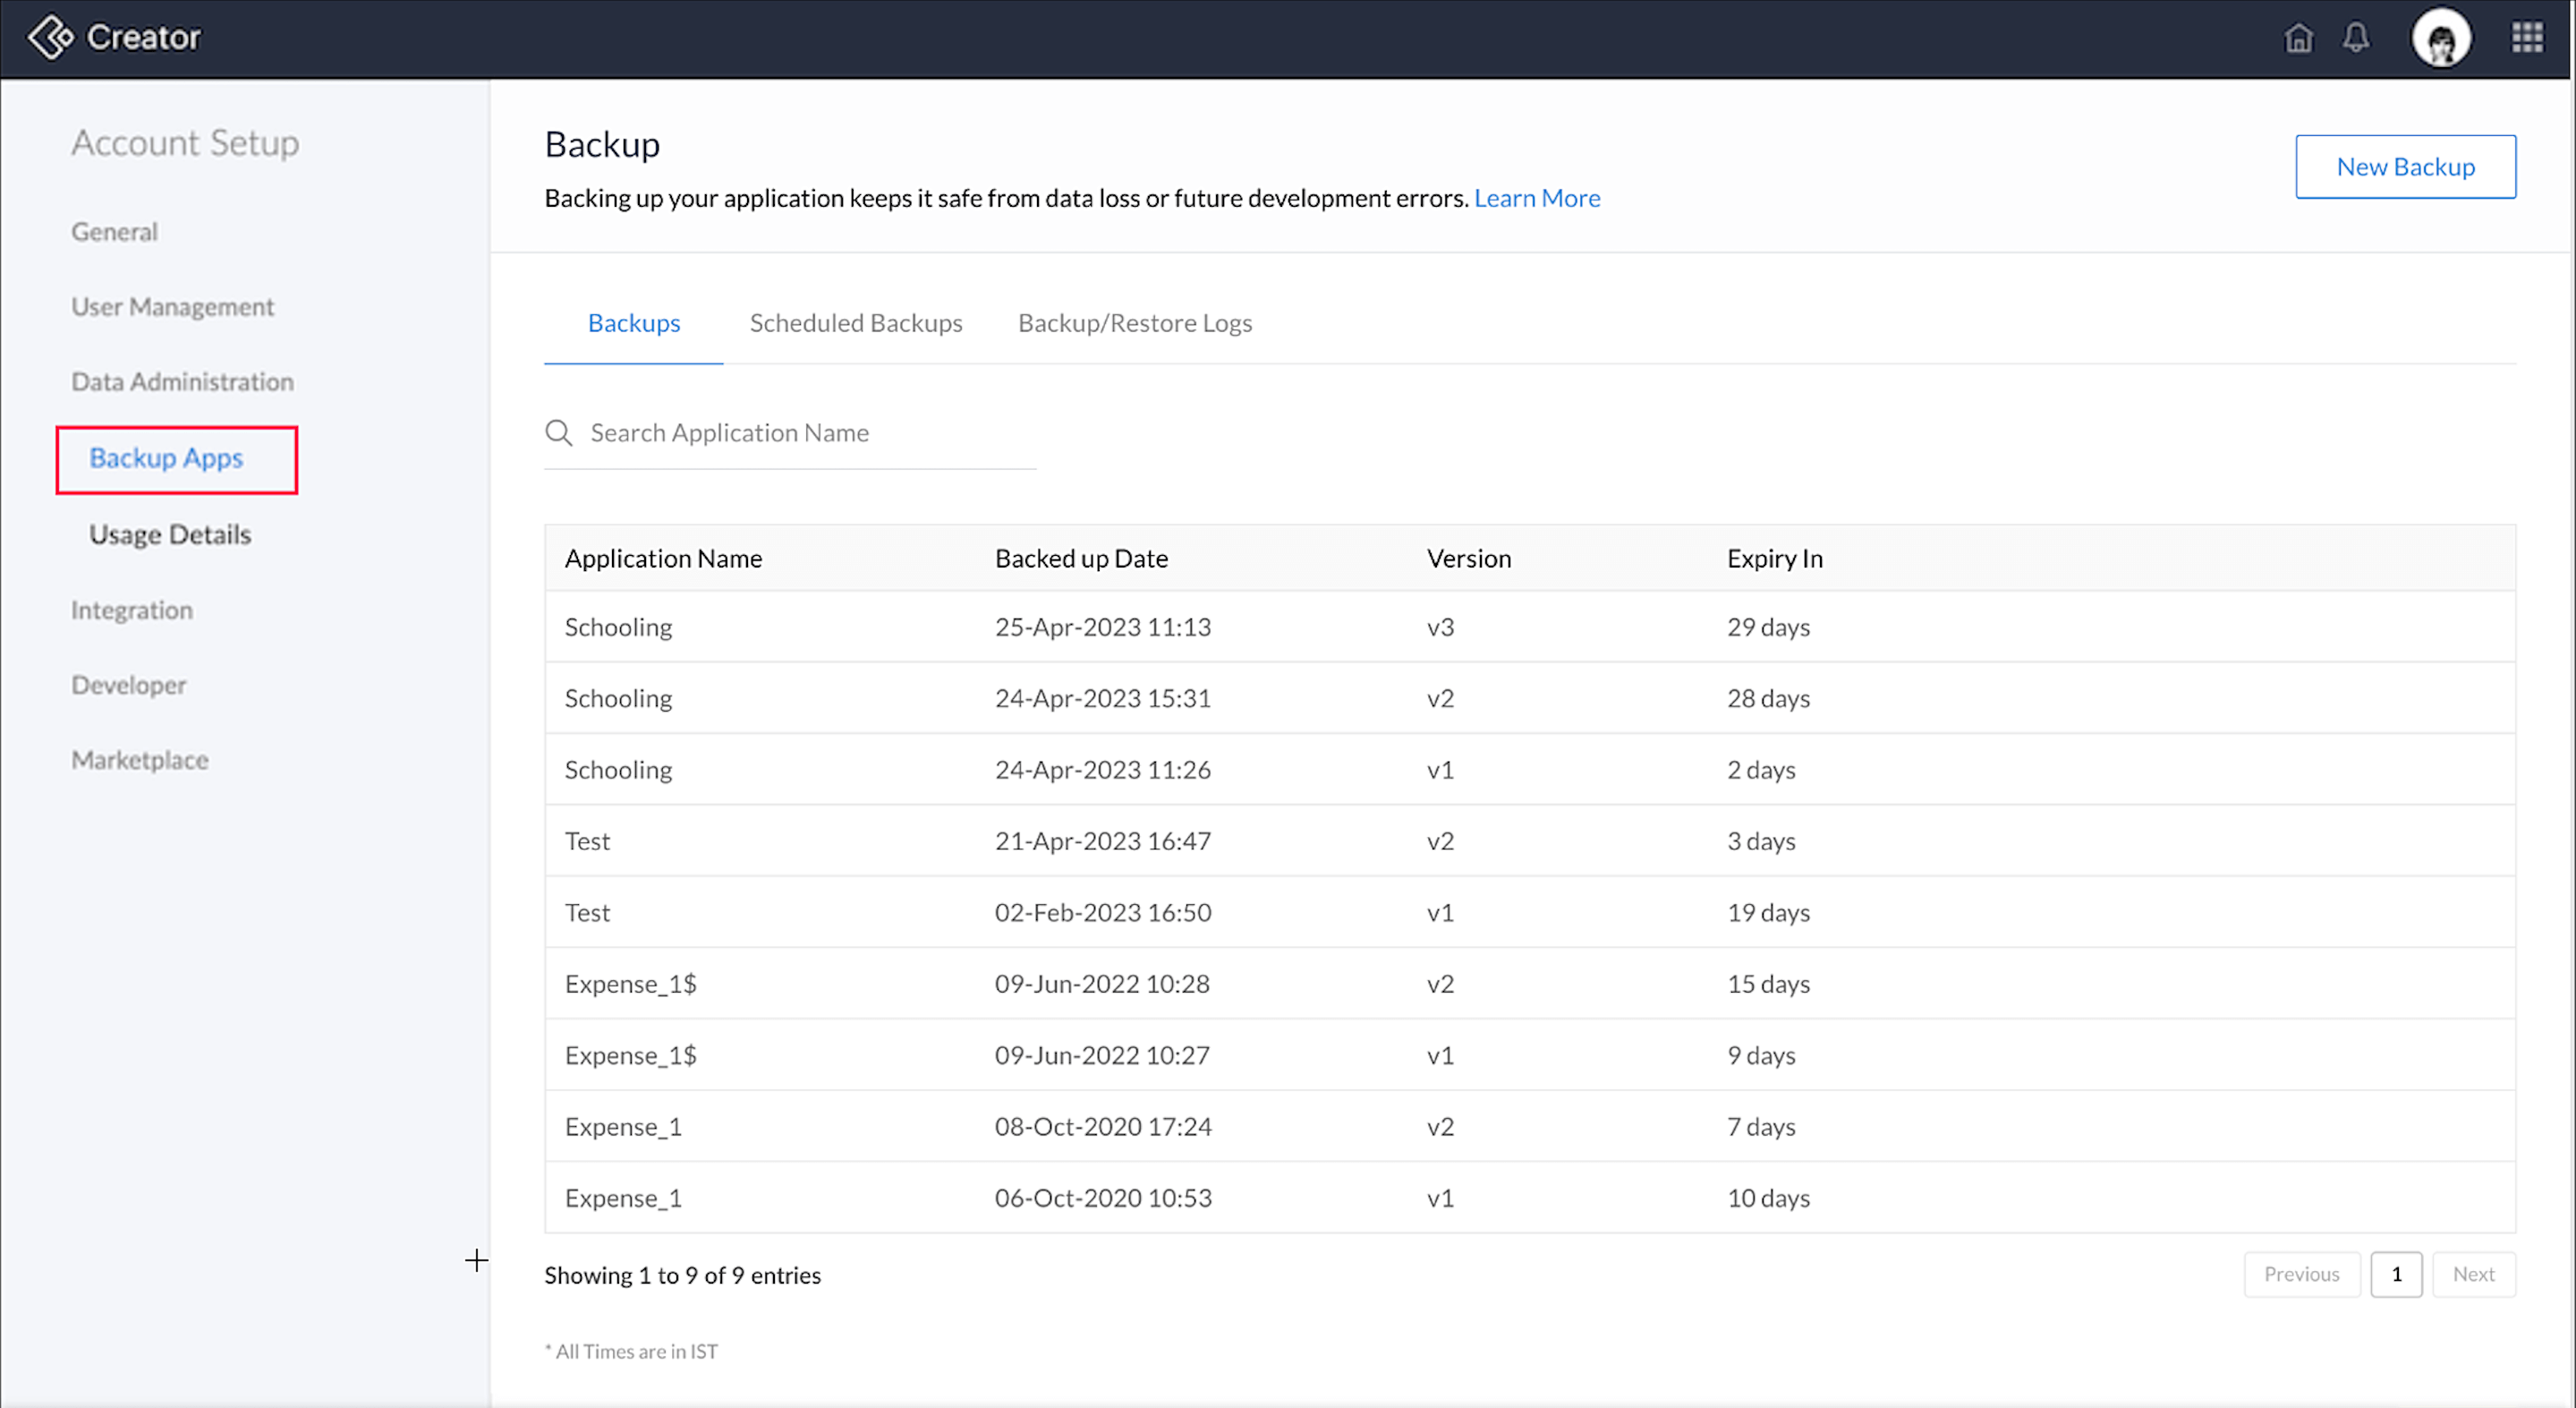
Task: Select Expense_1$ row backed up 09-Jun-2022 10:28
Action: pyautogui.click(x=1530, y=984)
